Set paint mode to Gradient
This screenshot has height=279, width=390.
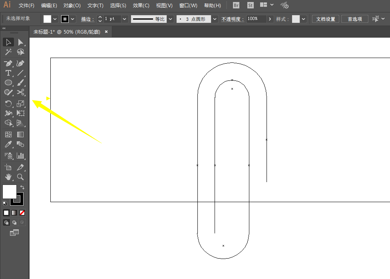(x=14, y=213)
